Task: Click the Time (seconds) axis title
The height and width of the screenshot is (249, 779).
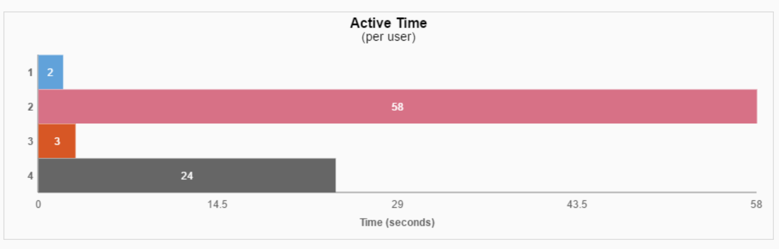Action: click(x=397, y=222)
